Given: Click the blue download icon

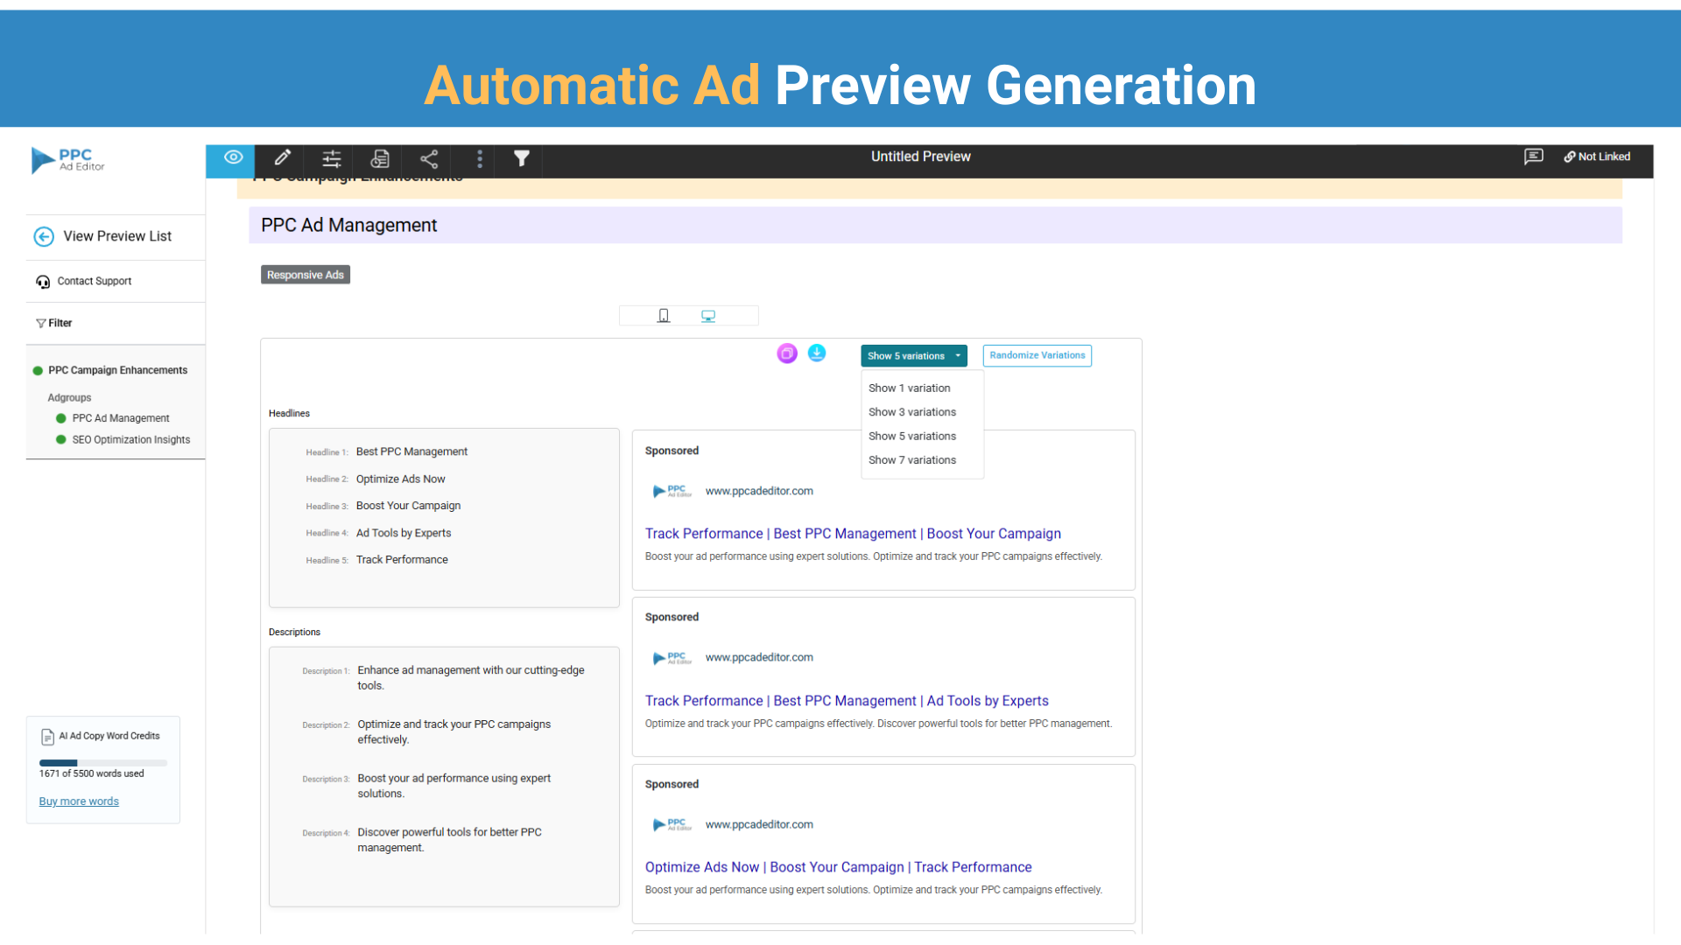Looking at the screenshot, I should (x=817, y=353).
